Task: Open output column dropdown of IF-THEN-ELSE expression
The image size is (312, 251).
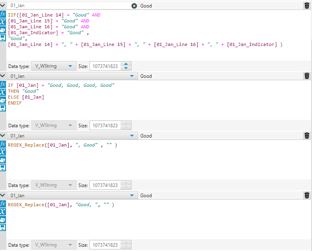Action: click(x=132, y=76)
